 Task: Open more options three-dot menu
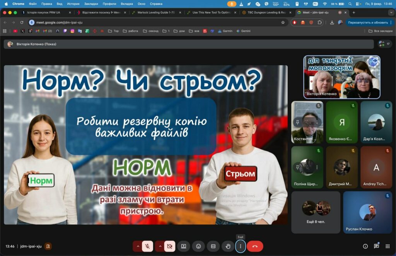coord(241,246)
